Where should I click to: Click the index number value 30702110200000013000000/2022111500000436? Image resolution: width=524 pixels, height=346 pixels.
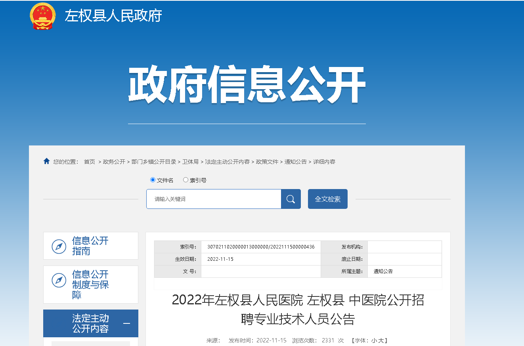pos(261,247)
